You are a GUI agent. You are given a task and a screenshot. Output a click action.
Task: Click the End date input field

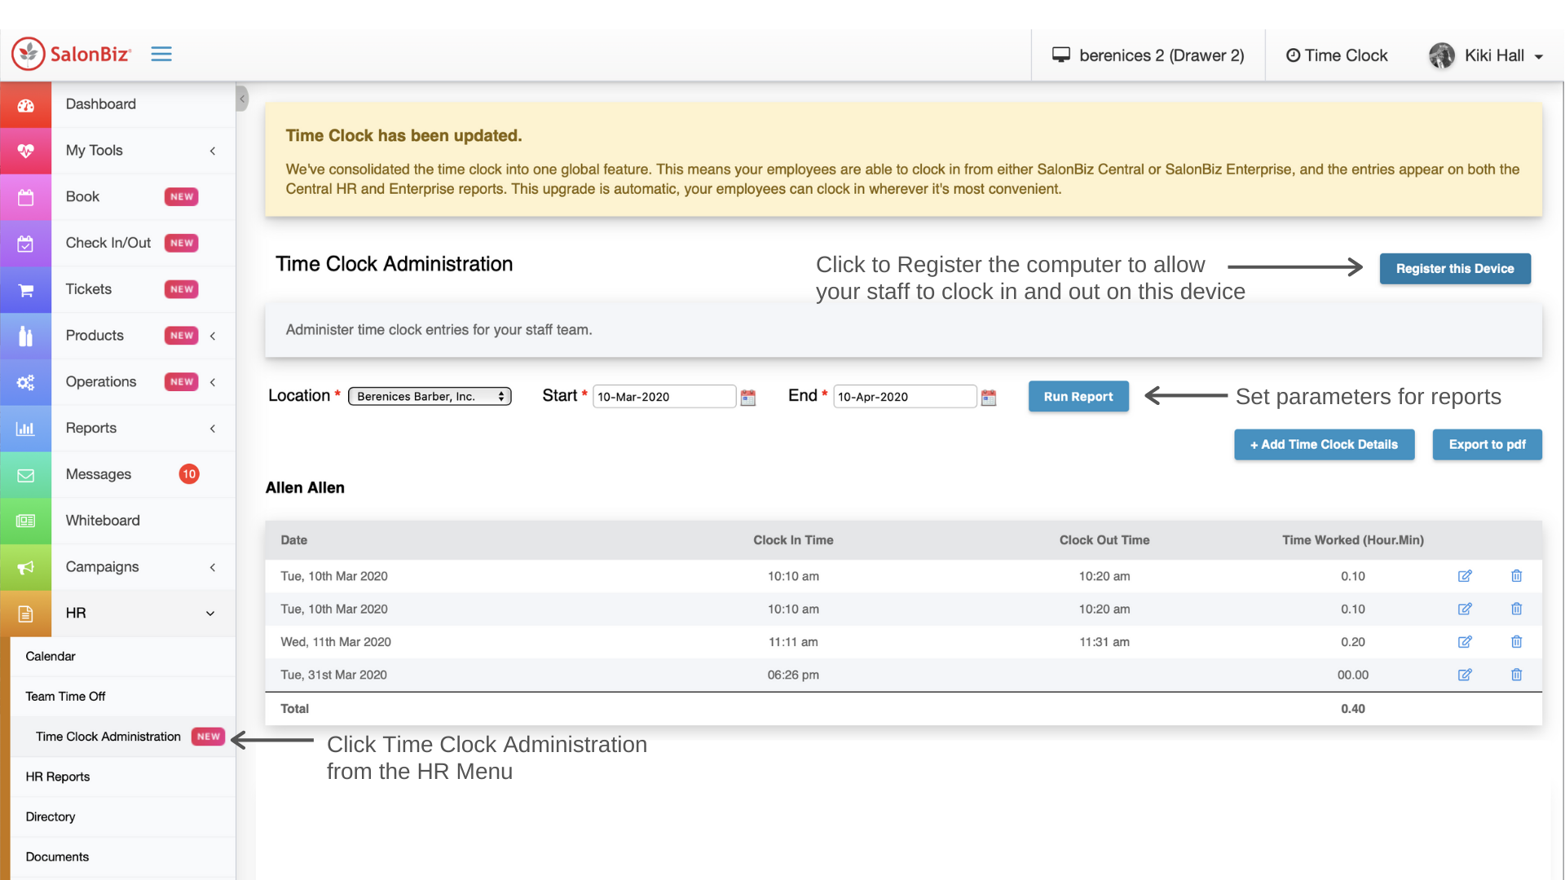[905, 397]
